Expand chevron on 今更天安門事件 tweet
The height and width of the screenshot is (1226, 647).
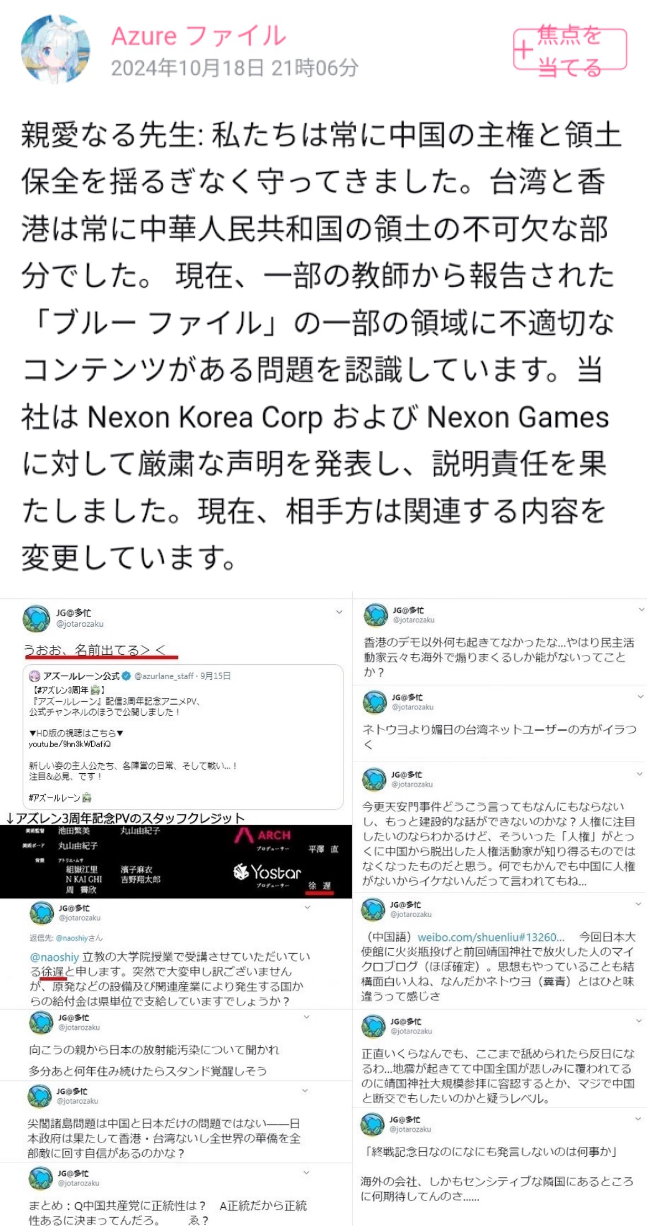(x=640, y=774)
